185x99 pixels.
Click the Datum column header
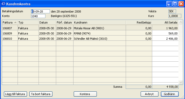47,22
